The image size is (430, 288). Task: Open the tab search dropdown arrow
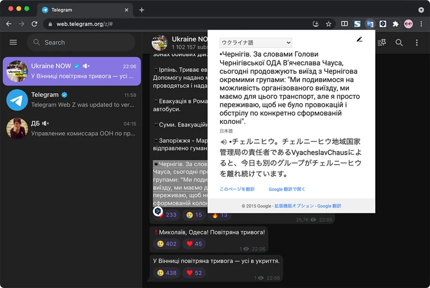pos(421,10)
